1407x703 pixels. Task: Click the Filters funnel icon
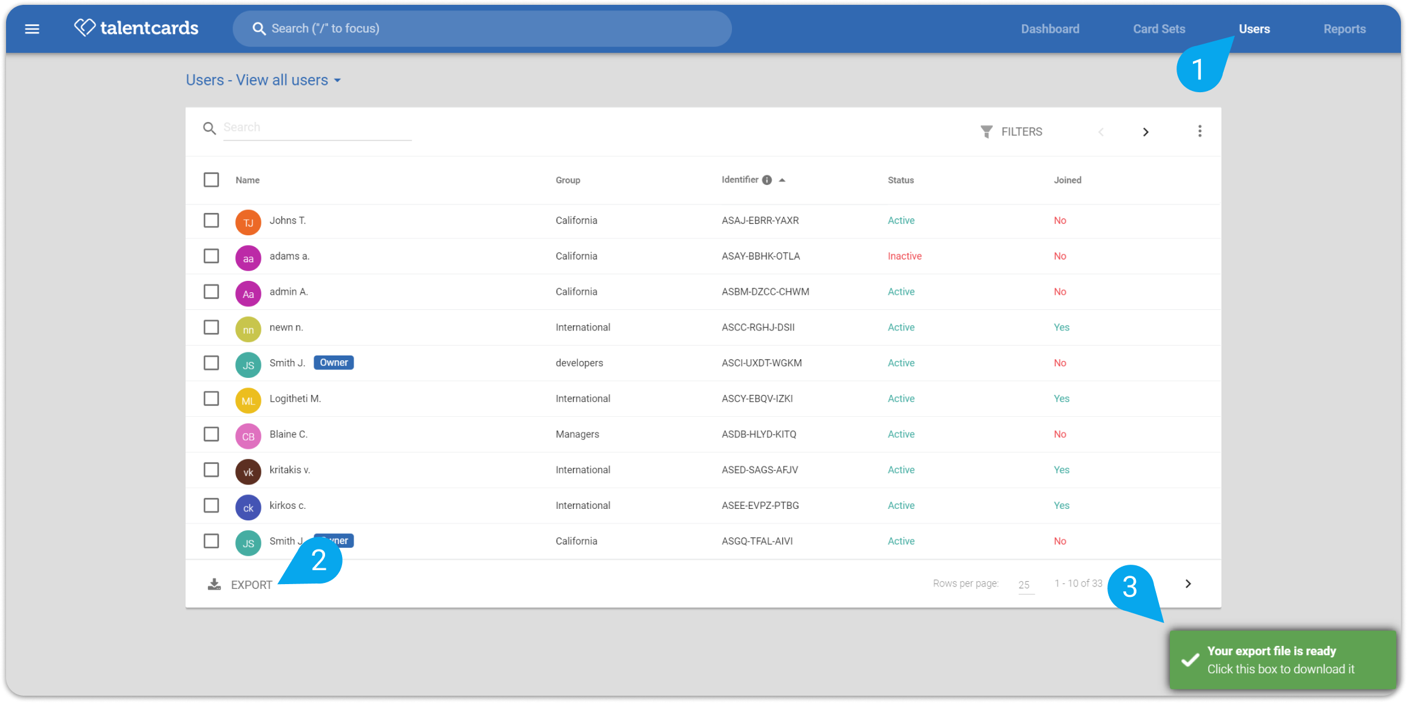(986, 132)
